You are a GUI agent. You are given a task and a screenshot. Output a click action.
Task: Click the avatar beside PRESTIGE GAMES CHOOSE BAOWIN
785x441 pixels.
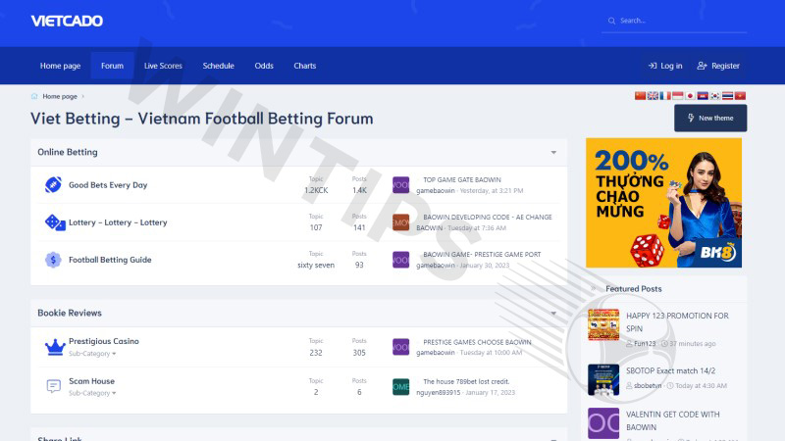pos(400,347)
